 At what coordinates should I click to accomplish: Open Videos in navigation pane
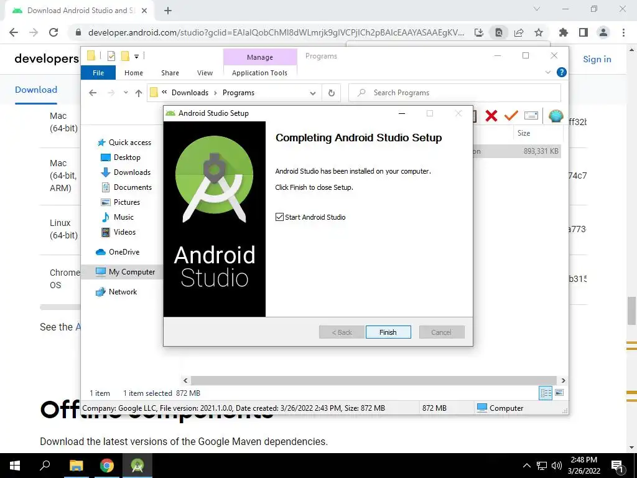tap(118, 232)
